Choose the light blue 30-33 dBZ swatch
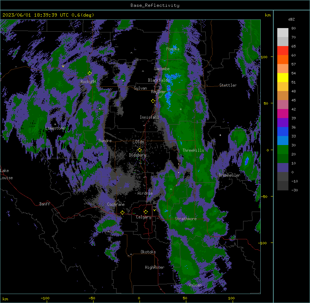This screenshot has width=310, height=303. [x=283, y=141]
